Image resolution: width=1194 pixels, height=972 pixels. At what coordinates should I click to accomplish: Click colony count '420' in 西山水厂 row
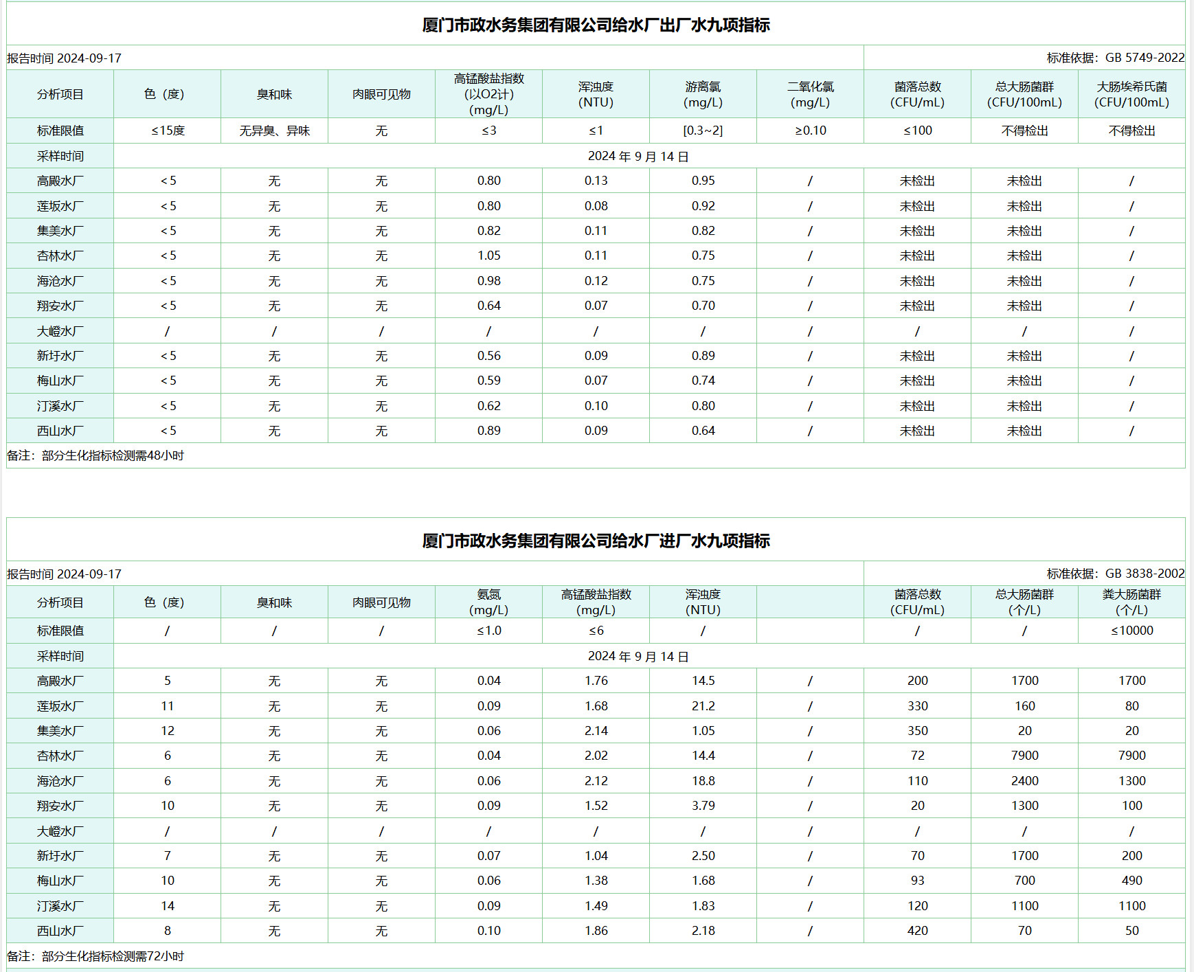click(x=917, y=931)
